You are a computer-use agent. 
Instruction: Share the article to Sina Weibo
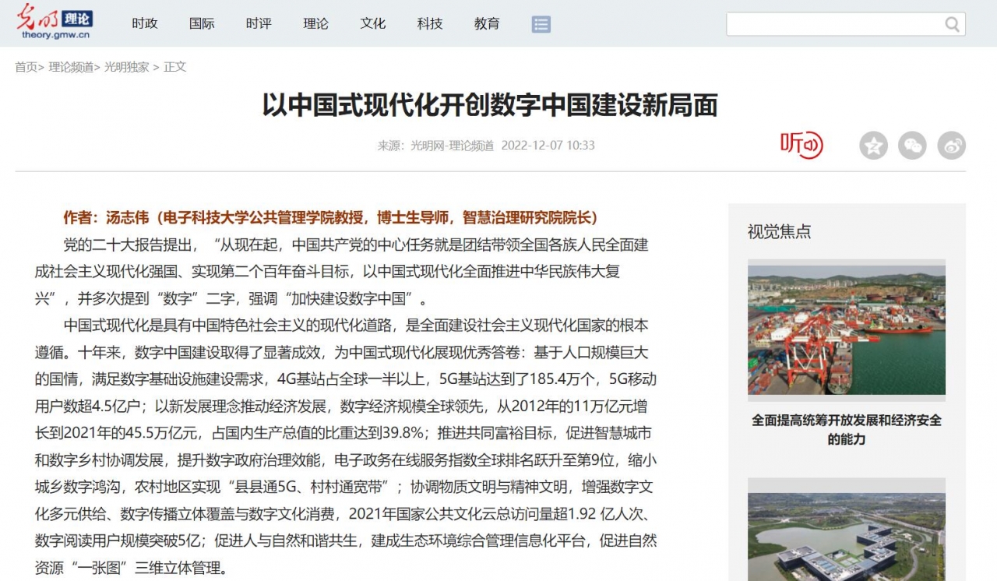(x=951, y=145)
